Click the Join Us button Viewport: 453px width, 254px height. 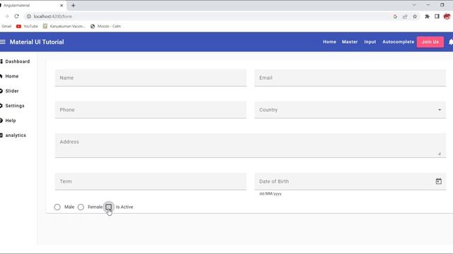[x=430, y=42]
